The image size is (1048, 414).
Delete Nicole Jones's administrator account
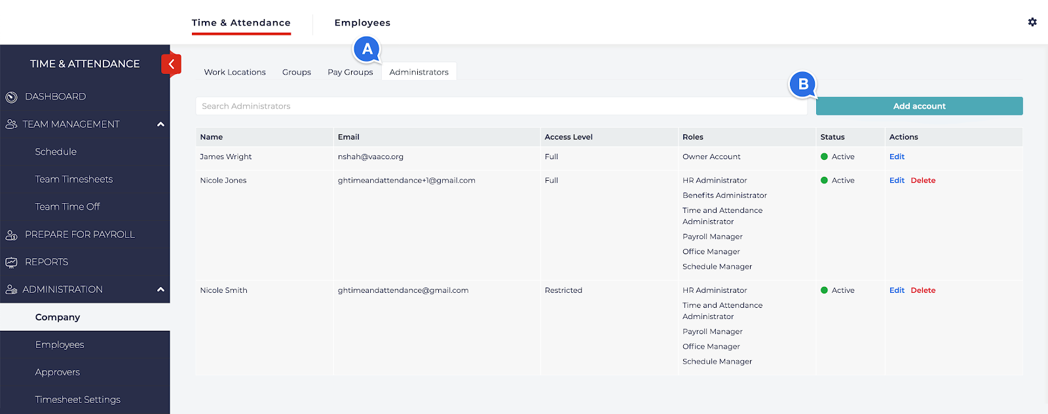(923, 180)
